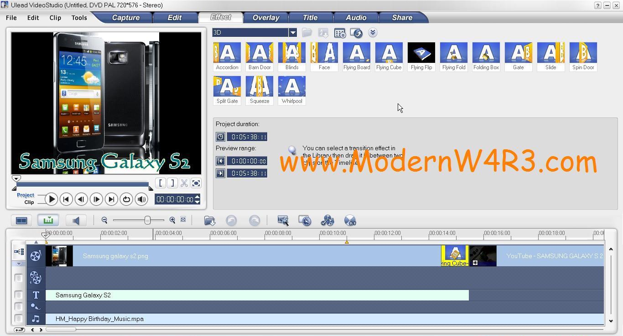
Task: Switch to the Title step tab
Action: coord(310,18)
